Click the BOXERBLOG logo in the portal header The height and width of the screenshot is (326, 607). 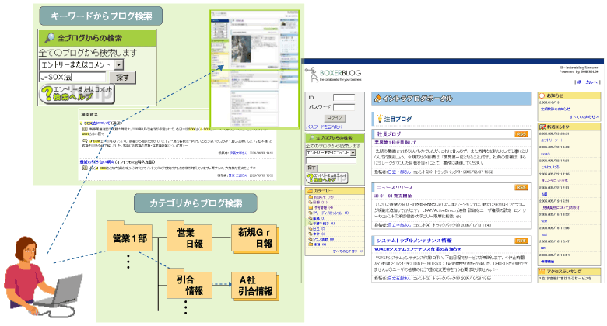(x=334, y=75)
